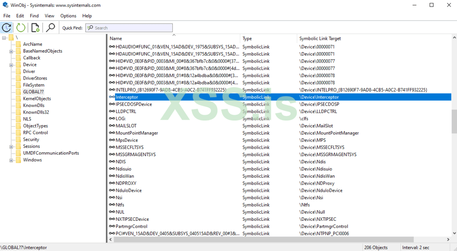Click the ArcName folder icon in tree
This screenshot has height=251, width=457.
point(18,44)
